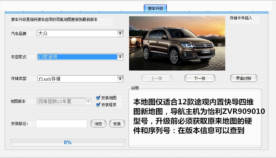Screen dimensions: 276x158
Task: Click the Tiguan car image
Action: (177, 43)
